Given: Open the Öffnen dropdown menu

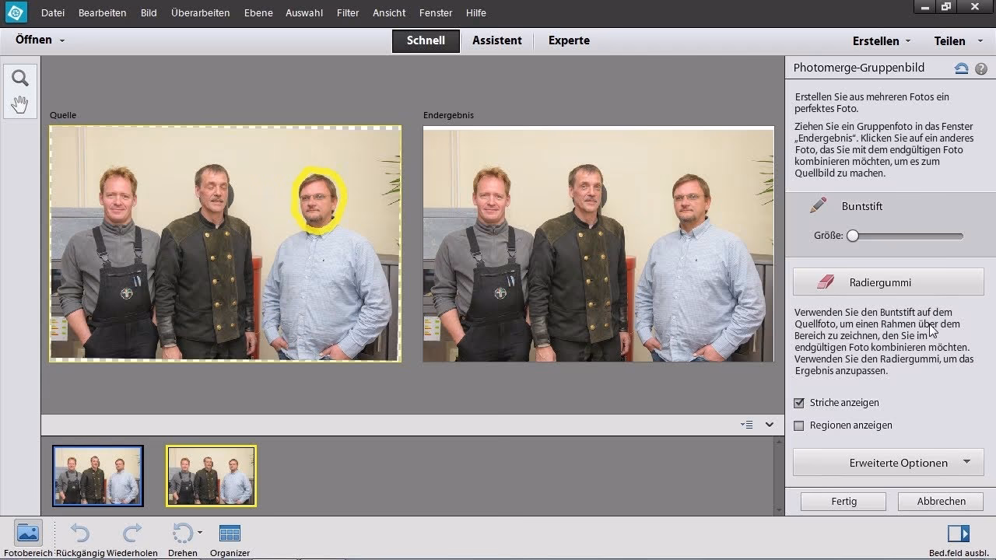Looking at the screenshot, I should pos(39,40).
